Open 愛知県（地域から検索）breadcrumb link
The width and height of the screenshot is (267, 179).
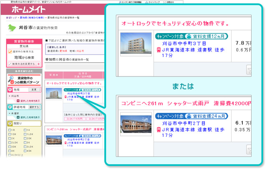coord(32,18)
